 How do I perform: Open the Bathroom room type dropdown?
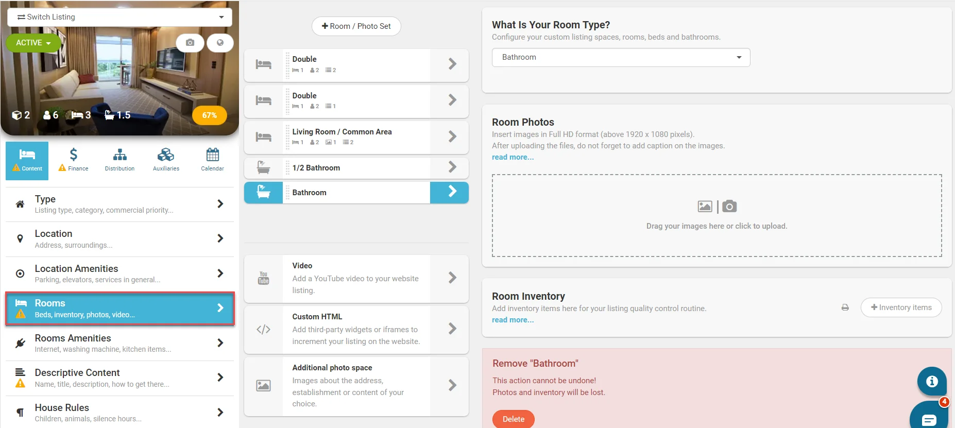[x=621, y=57]
